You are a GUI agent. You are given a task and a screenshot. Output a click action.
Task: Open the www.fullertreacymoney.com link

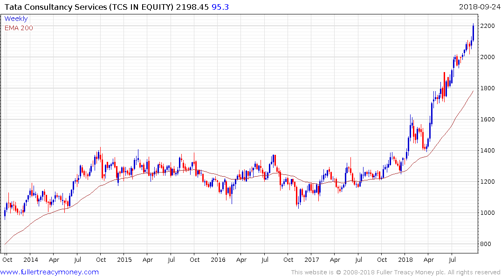[49, 272]
